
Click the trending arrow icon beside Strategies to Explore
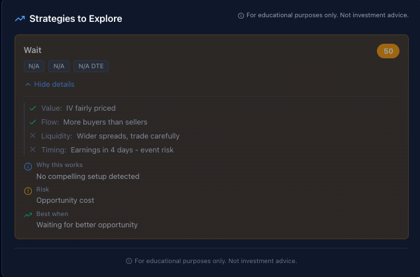pos(20,19)
